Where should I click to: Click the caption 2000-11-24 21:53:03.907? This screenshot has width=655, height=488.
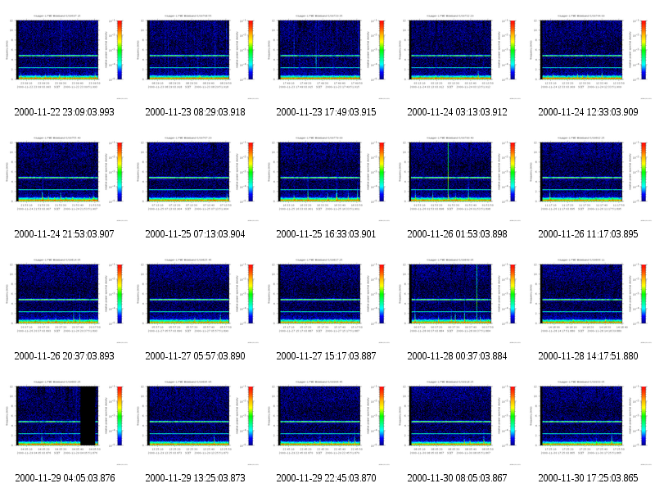[x=64, y=234]
